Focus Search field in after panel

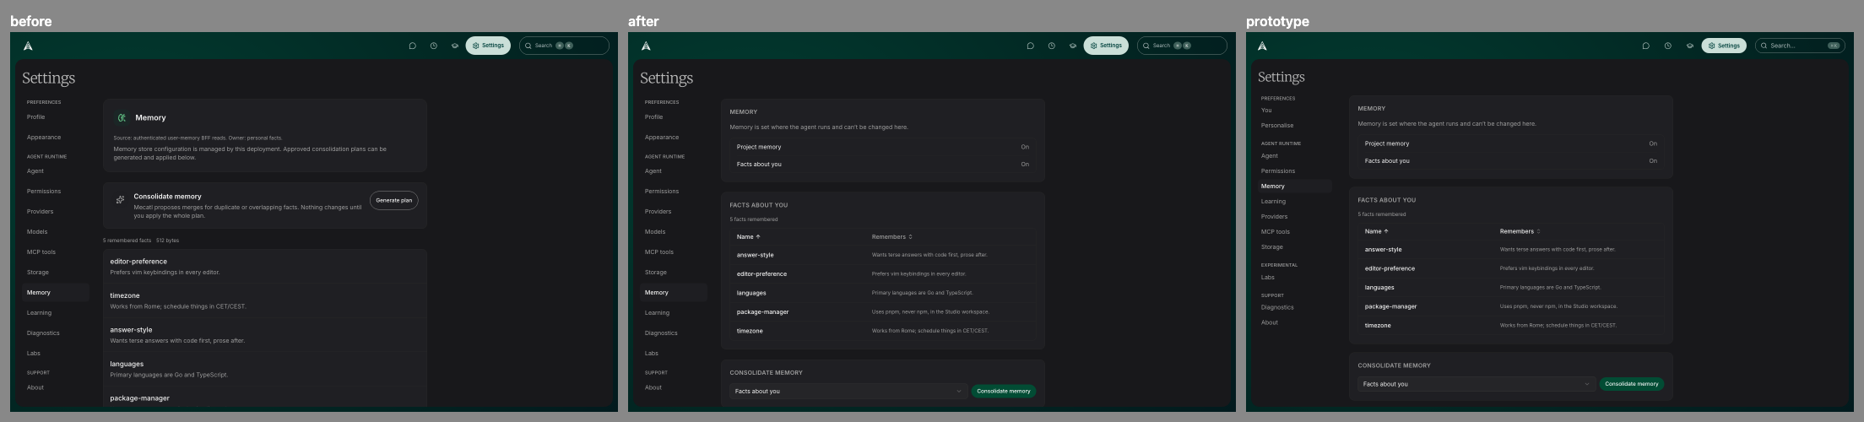tap(1182, 46)
